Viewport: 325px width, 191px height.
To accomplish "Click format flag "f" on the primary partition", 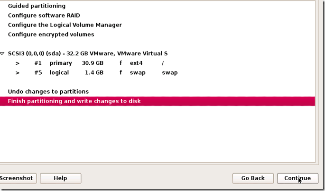I will (121, 63).
